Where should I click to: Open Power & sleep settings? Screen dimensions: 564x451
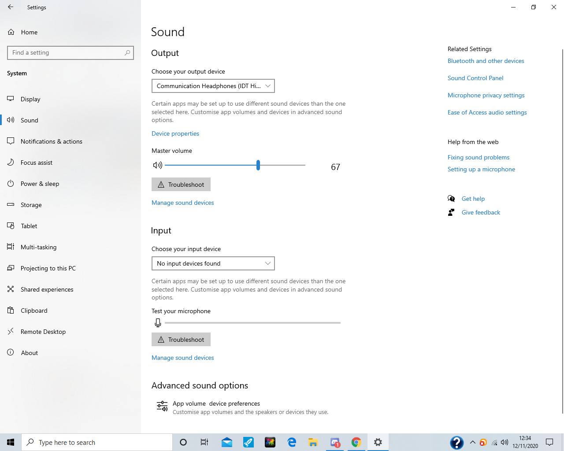tap(70, 184)
